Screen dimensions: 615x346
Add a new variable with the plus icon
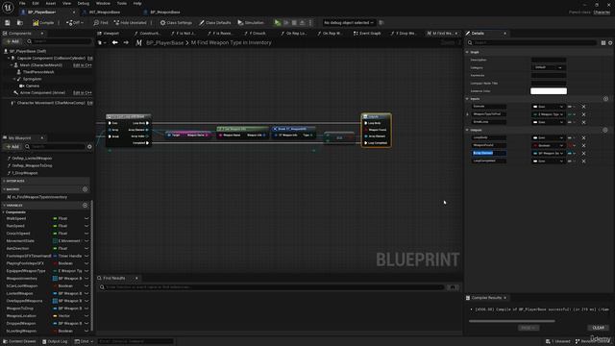point(86,205)
